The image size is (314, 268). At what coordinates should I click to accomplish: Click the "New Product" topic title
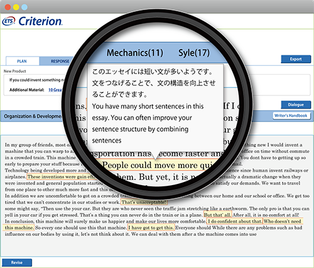pos(14,71)
